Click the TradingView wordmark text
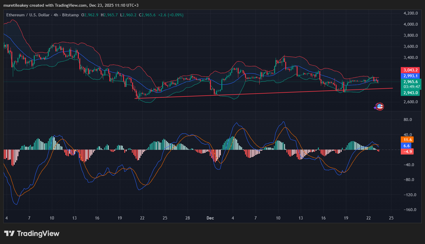The image size is (425, 244). coord(38,234)
